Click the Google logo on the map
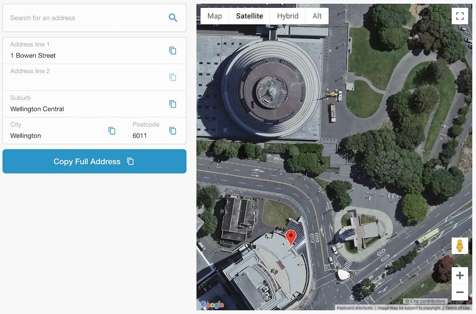The height and width of the screenshot is (314, 476). pos(211,304)
